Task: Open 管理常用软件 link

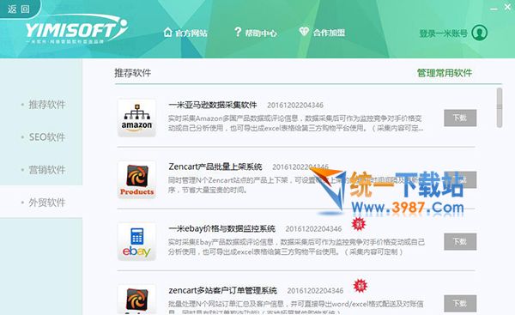Action: (x=445, y=73)
